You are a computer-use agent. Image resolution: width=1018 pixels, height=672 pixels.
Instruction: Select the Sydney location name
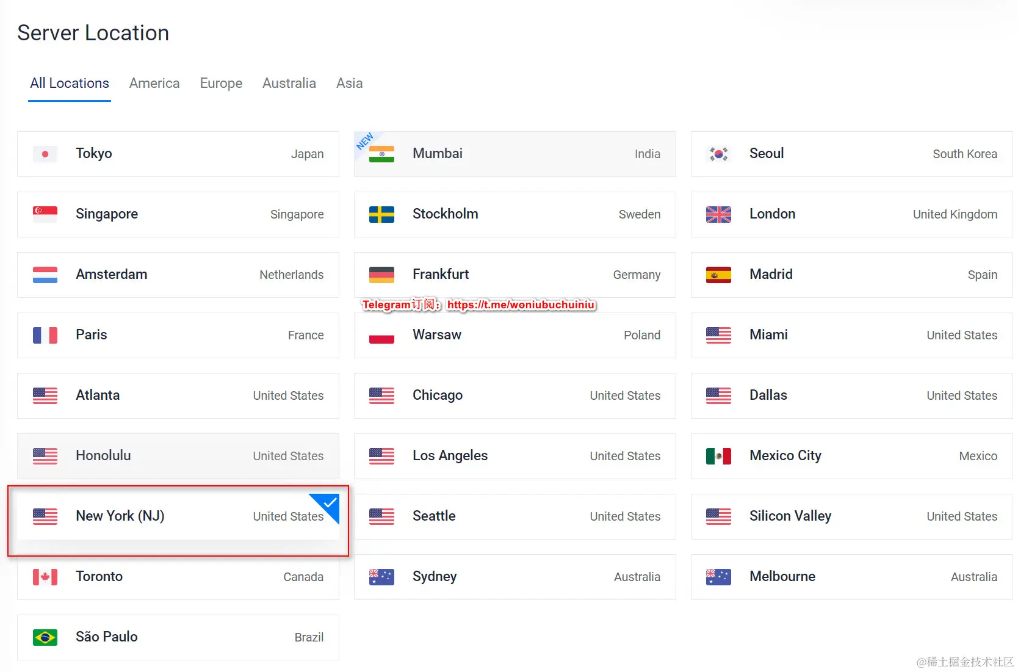(435, 577)
